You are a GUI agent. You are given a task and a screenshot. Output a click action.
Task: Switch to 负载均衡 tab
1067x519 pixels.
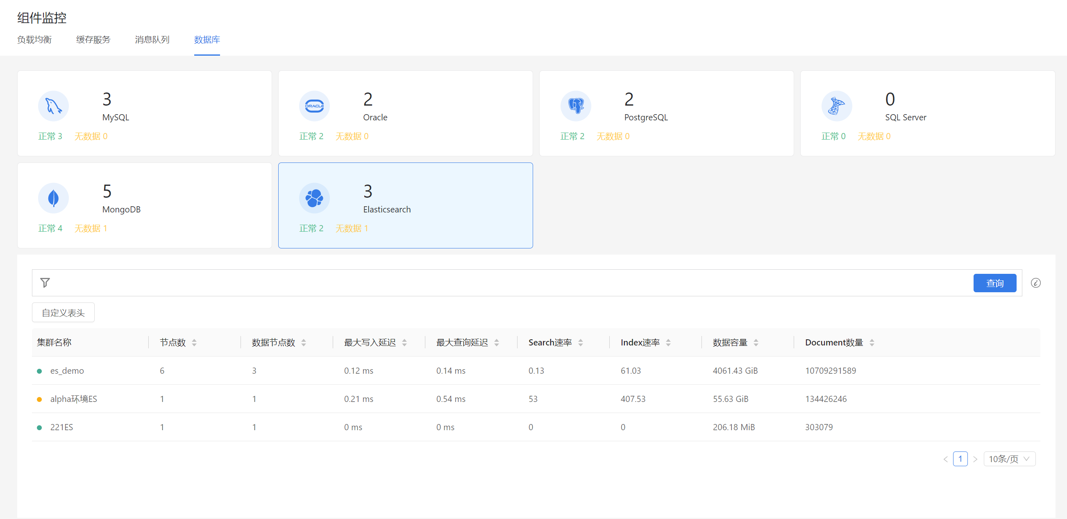click(34, 39)
